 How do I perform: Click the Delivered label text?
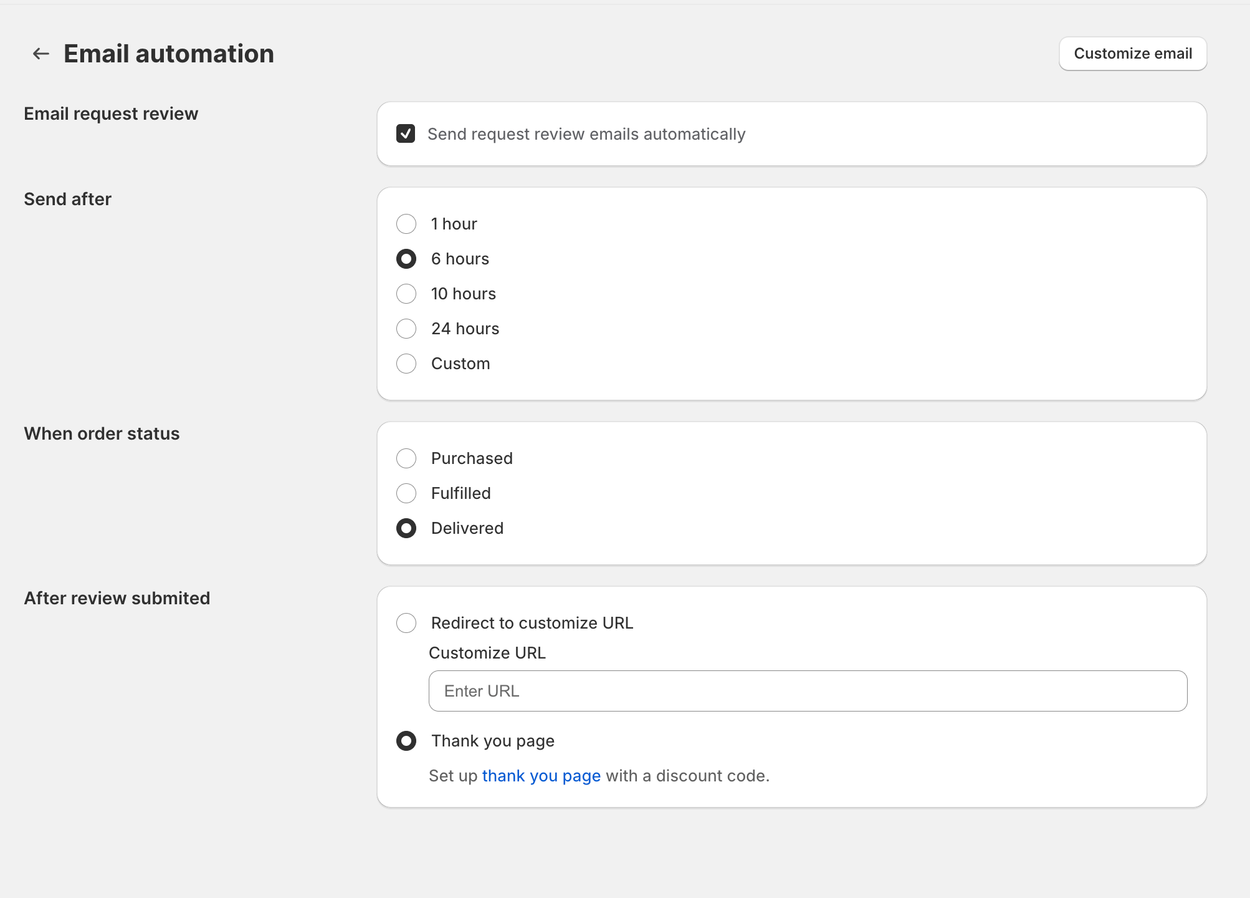pyautogui.click(x=467, y=528)
